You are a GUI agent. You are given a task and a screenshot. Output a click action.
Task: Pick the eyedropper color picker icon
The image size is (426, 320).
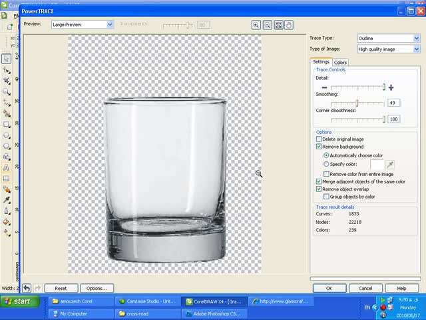[390, 165]
